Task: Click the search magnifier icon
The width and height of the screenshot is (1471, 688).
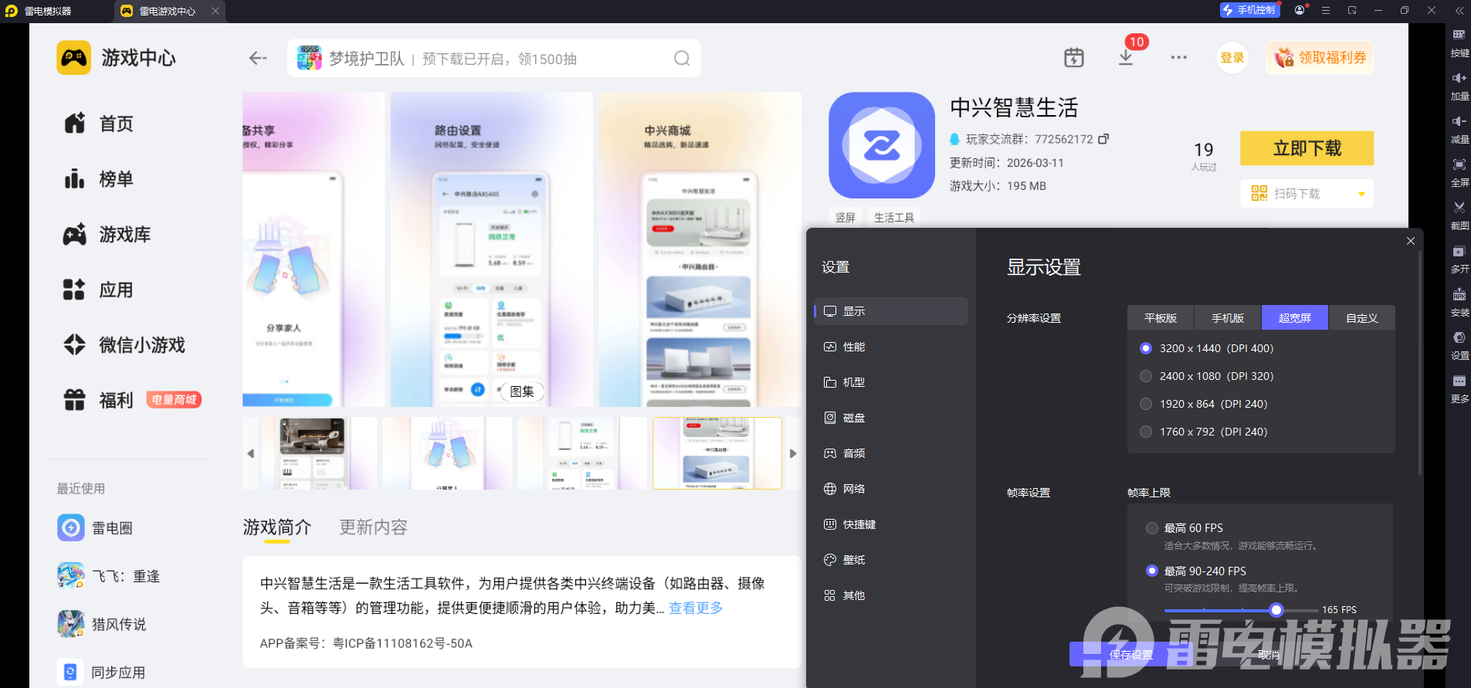Action: point(682,58)
